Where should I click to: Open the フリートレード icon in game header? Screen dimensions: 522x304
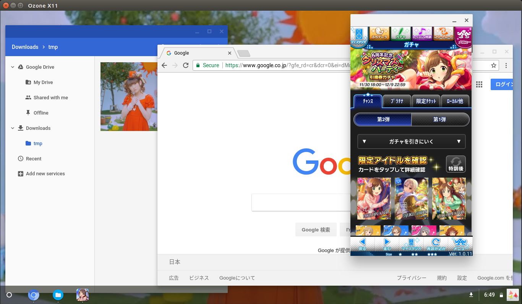pyautogui.click(x=444, y=34)
